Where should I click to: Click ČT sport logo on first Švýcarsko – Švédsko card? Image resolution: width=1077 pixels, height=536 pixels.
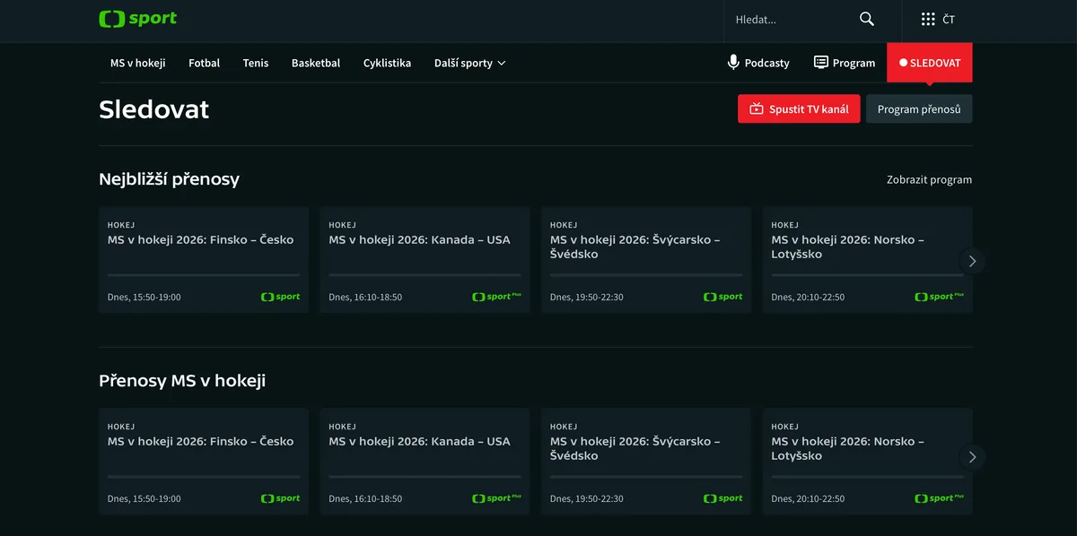722,297
